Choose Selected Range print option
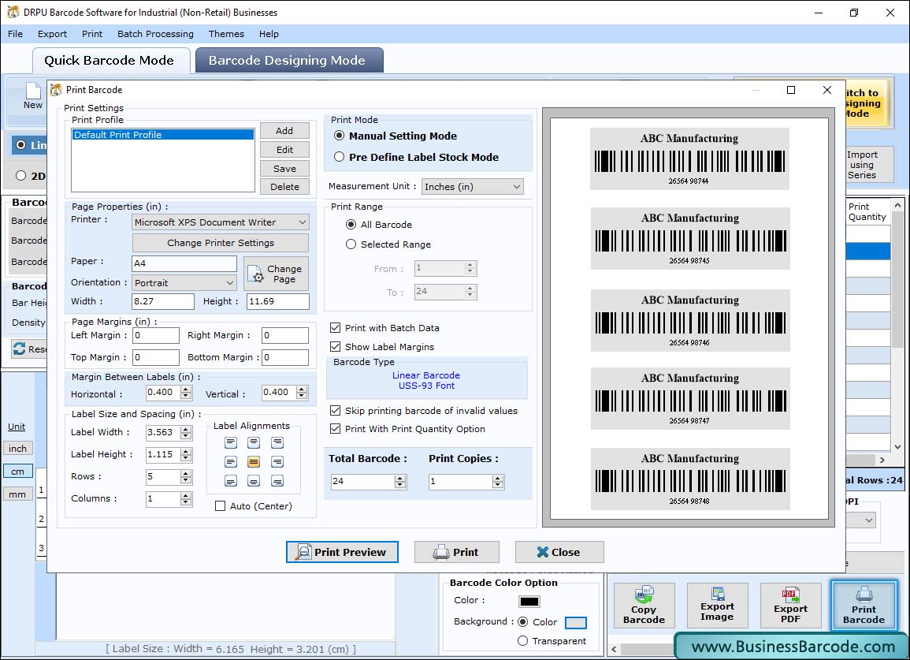 tap(351, 244)
